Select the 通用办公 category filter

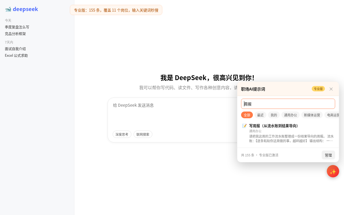pyautogui.click(x=291, y=115)
